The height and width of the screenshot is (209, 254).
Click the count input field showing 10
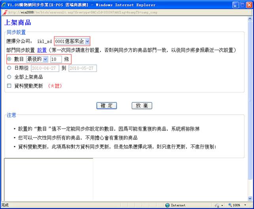pos(56,59)
